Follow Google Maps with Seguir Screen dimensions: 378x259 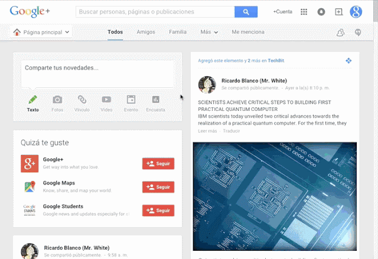point(158,187)
